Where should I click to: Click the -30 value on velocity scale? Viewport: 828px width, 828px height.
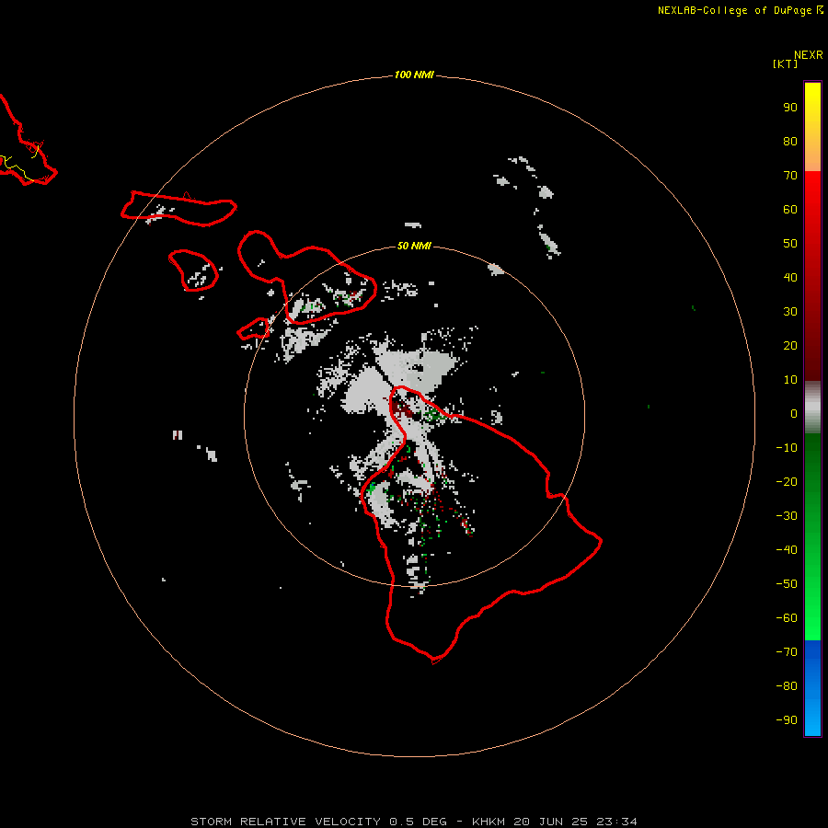[x=787, y=516]
